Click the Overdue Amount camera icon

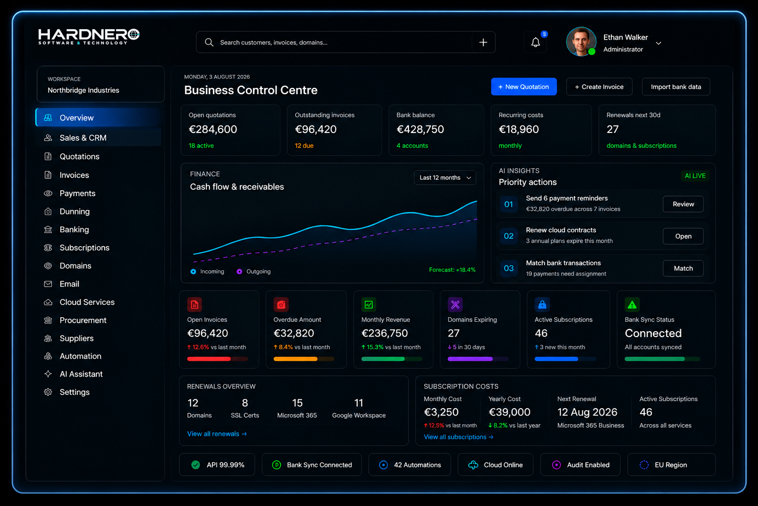tap(281, 305)
